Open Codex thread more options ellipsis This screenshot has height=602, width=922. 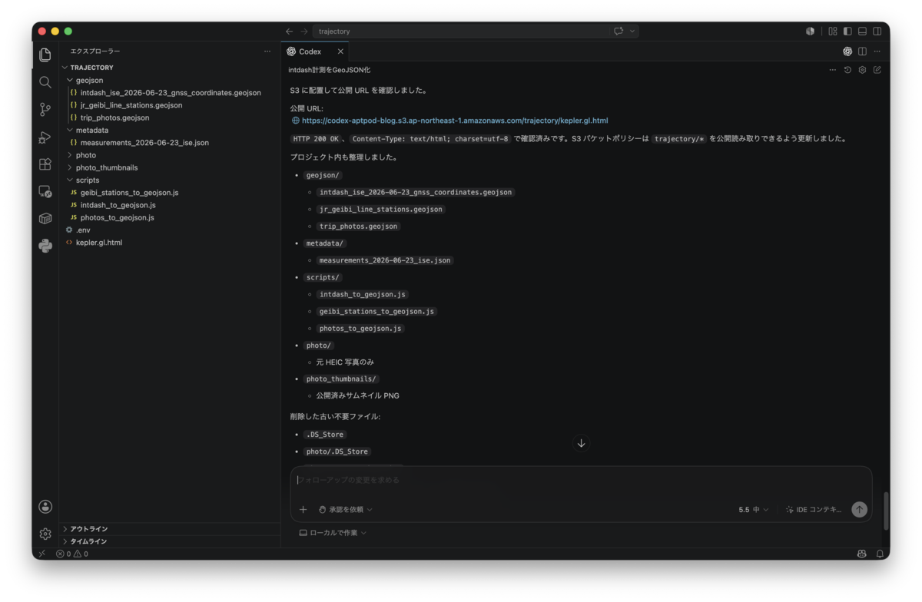point(833,70)
